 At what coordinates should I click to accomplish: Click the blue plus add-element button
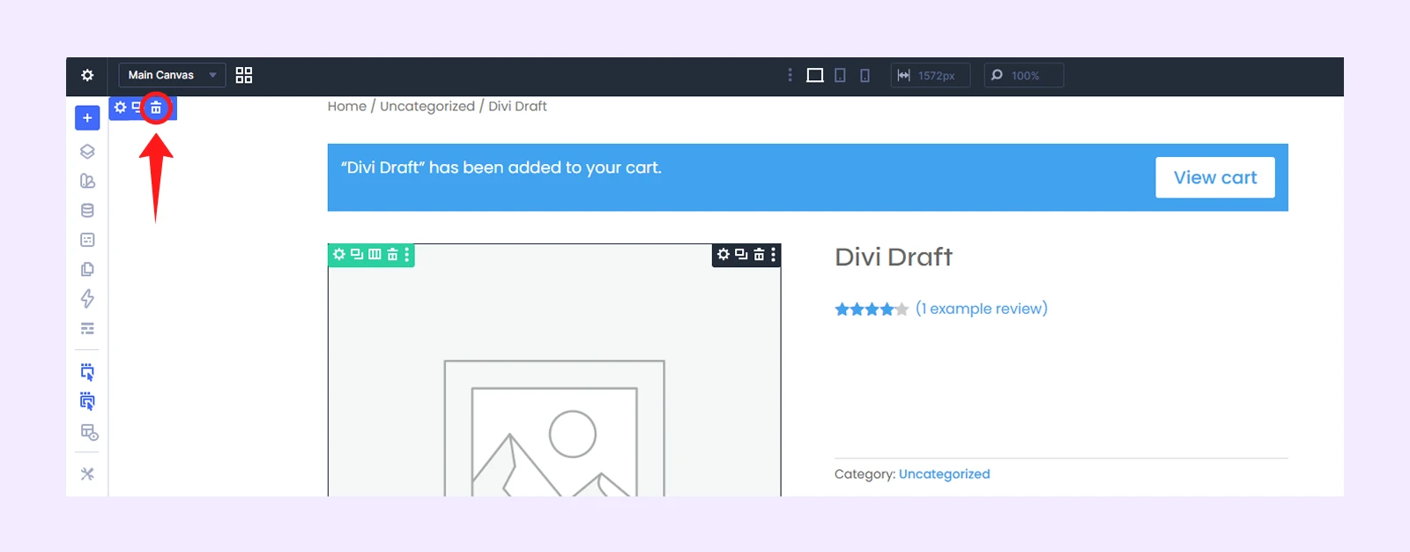tap(87, 118)
